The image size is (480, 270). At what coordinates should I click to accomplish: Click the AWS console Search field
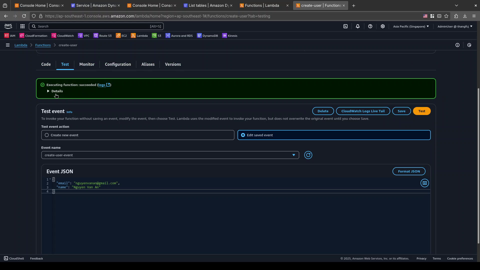point(96,26)
